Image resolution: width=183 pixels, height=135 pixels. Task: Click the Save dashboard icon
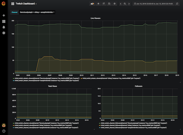(109, 4)
